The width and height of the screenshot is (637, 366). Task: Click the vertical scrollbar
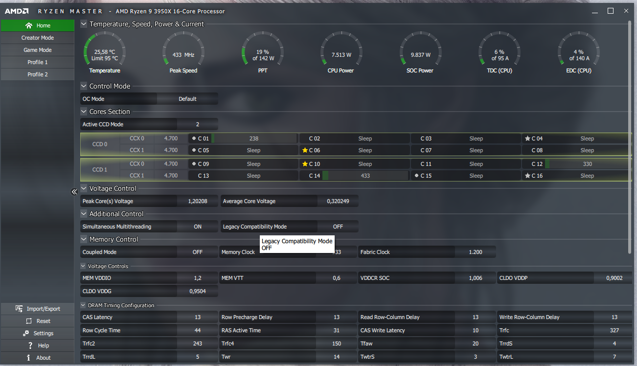click(x=630, y=137)
